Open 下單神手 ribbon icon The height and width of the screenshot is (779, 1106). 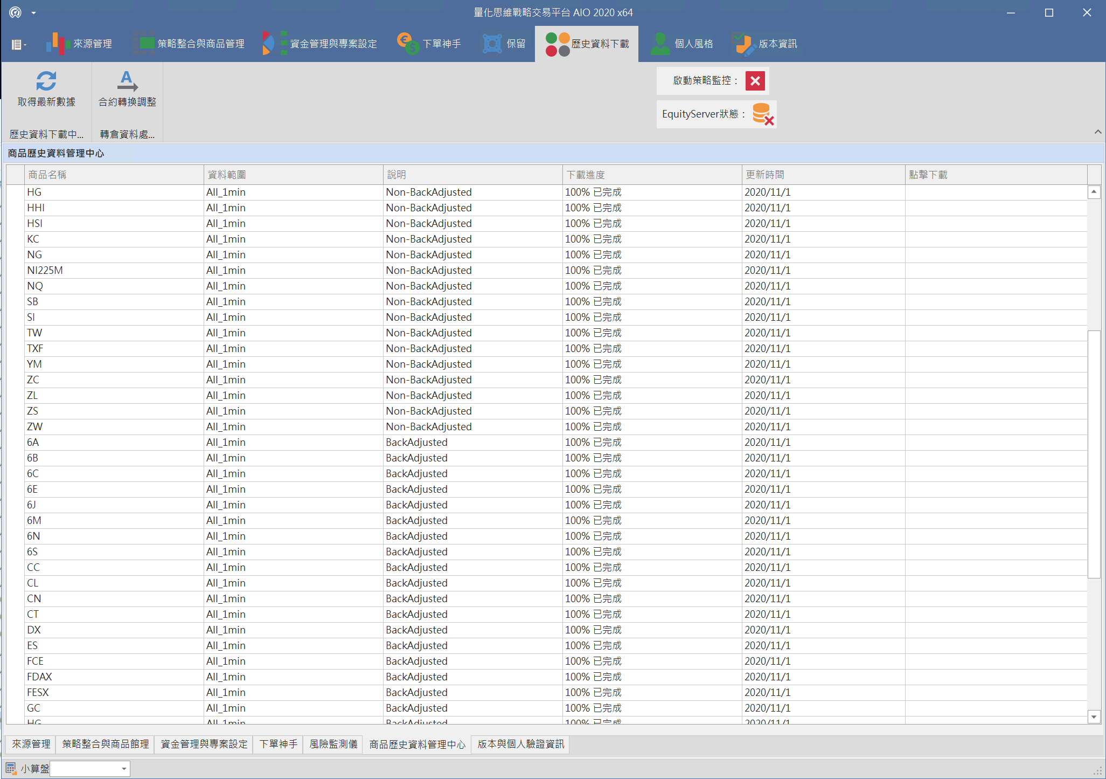(408, 44)
